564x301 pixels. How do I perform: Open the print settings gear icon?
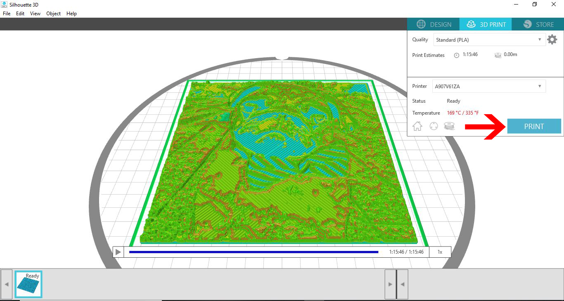click(x=552, y=40)
